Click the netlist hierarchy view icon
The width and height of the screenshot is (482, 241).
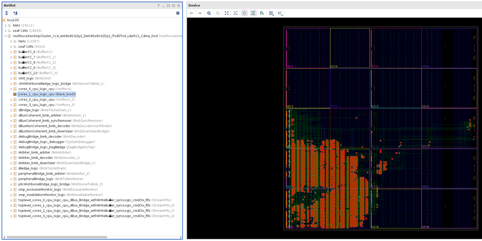[x=15, y=13]
